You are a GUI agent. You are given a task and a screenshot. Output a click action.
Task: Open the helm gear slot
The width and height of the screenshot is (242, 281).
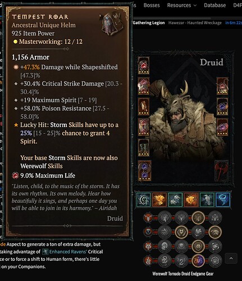[144, 65]
